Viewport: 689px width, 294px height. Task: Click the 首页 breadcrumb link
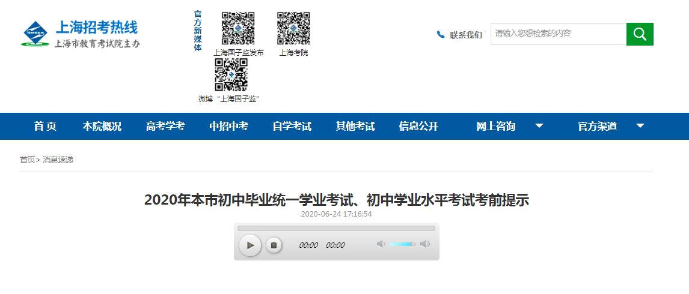[27, 160]
